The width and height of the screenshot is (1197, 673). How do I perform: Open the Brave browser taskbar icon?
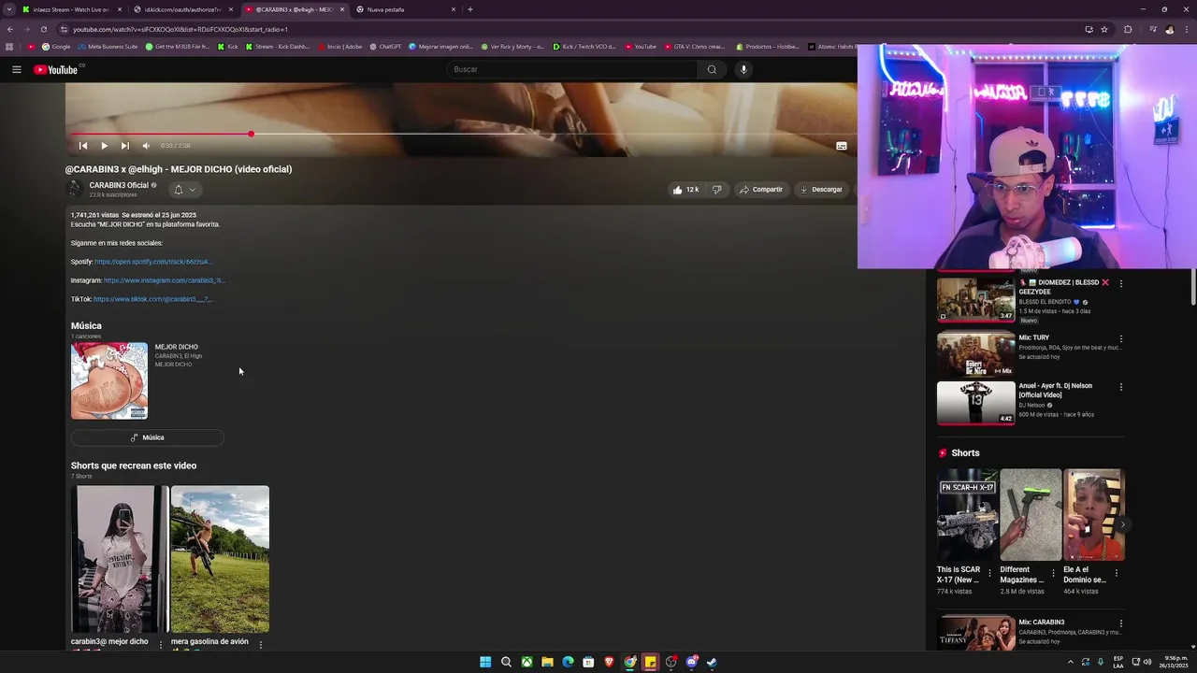609,662
